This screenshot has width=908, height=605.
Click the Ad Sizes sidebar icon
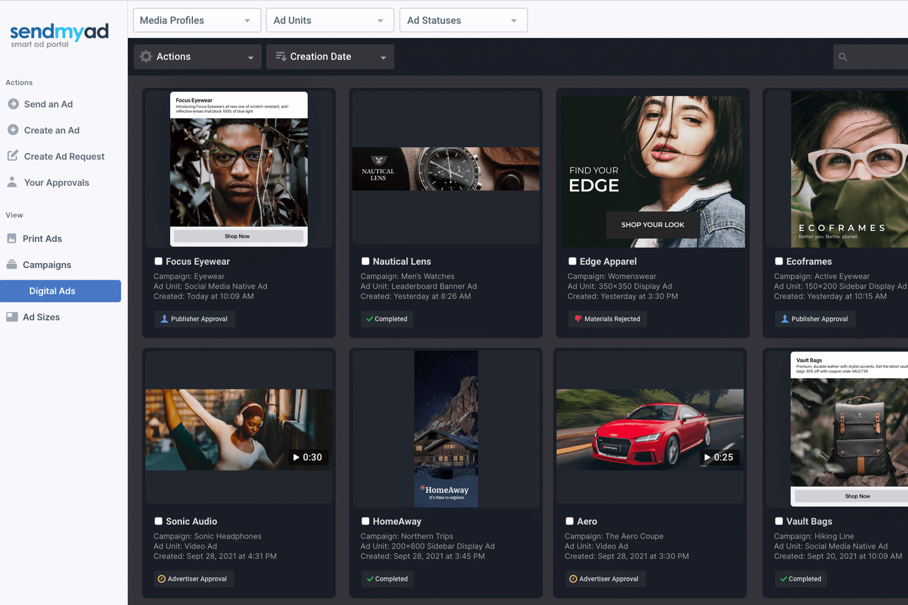click(x=12, y=317)
